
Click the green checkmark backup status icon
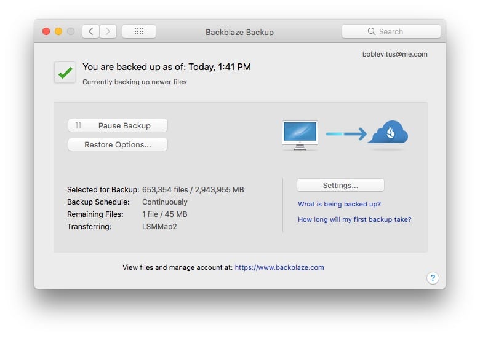pyautogui.click(x=65, y=73)
